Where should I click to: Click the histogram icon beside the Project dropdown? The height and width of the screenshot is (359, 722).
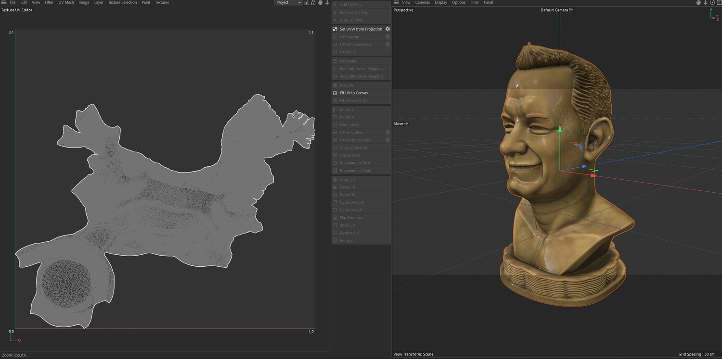pyautogui.click(x=307, y=2)
